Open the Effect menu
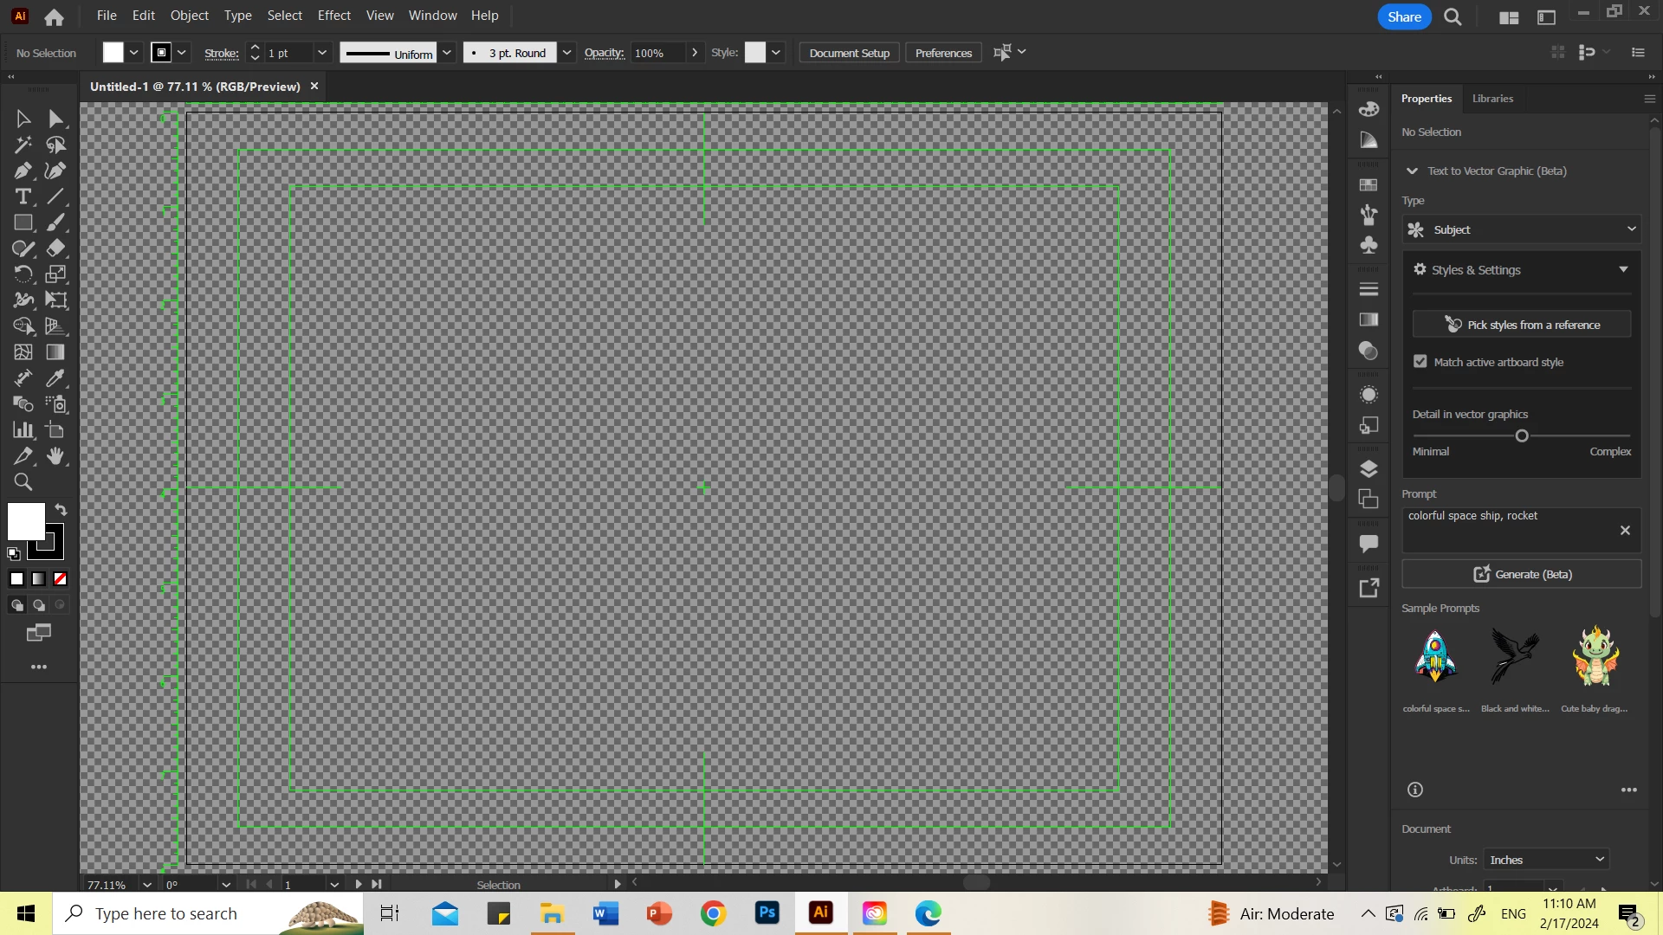 333,16
